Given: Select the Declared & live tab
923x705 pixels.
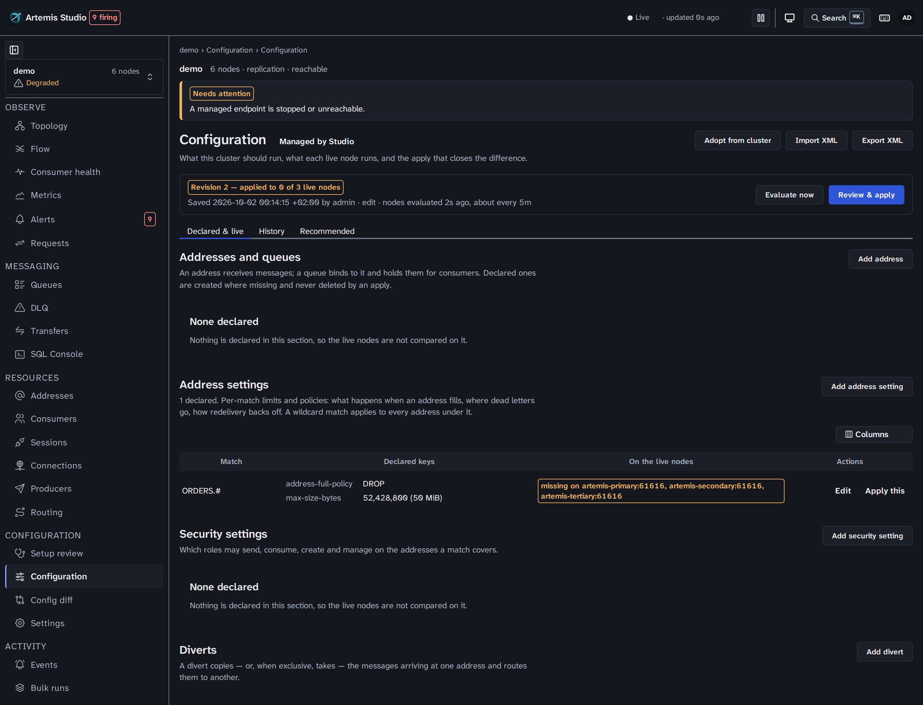Looking at the screenshot, I should [215, 231].
